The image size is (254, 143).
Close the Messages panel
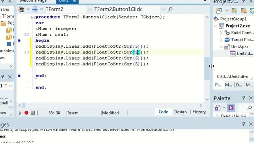(x=251, y=124)
